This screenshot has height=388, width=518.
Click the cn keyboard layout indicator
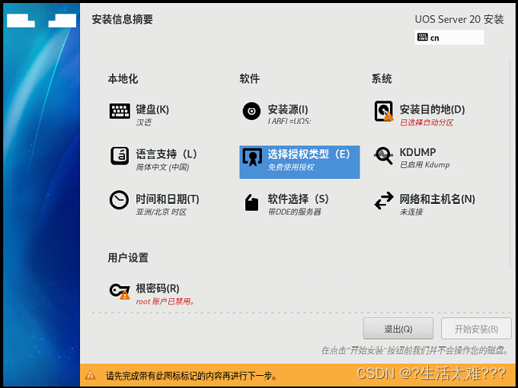(449, 37)
